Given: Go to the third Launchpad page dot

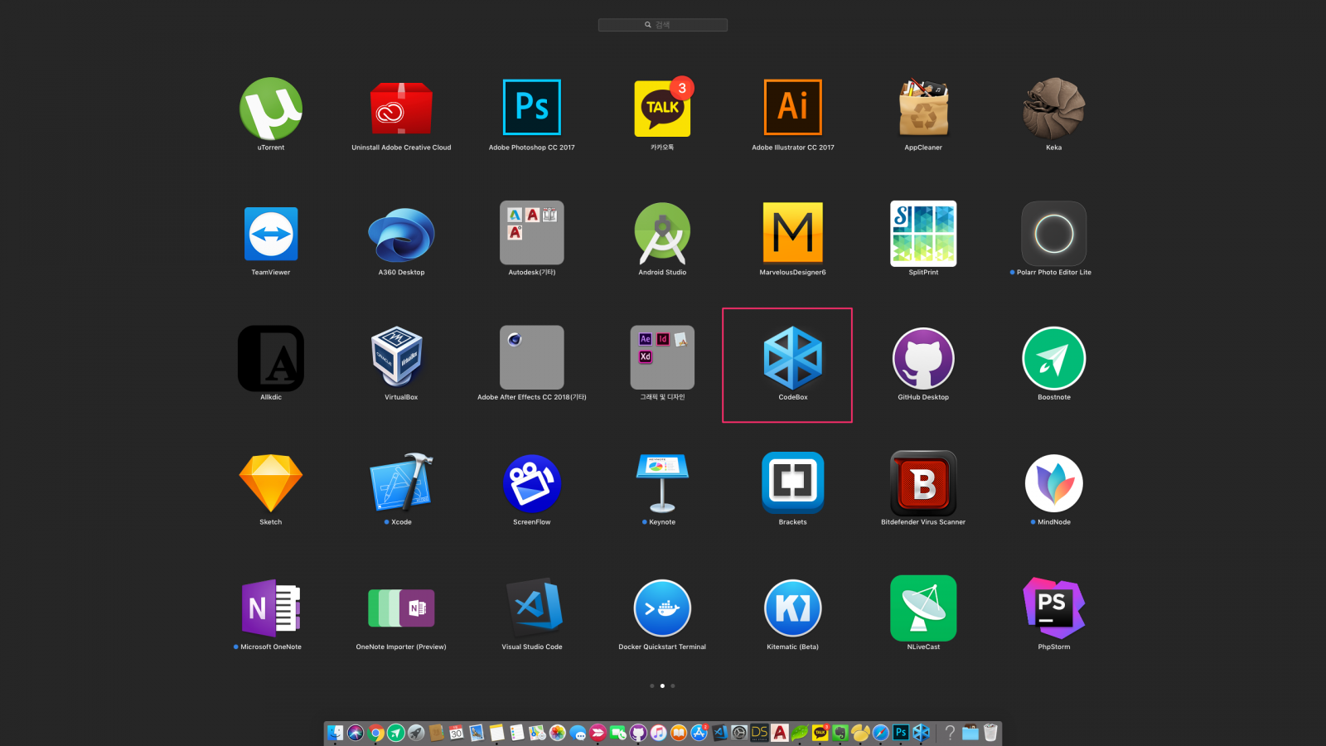Looking at the screenshot, I should [673, 685].
